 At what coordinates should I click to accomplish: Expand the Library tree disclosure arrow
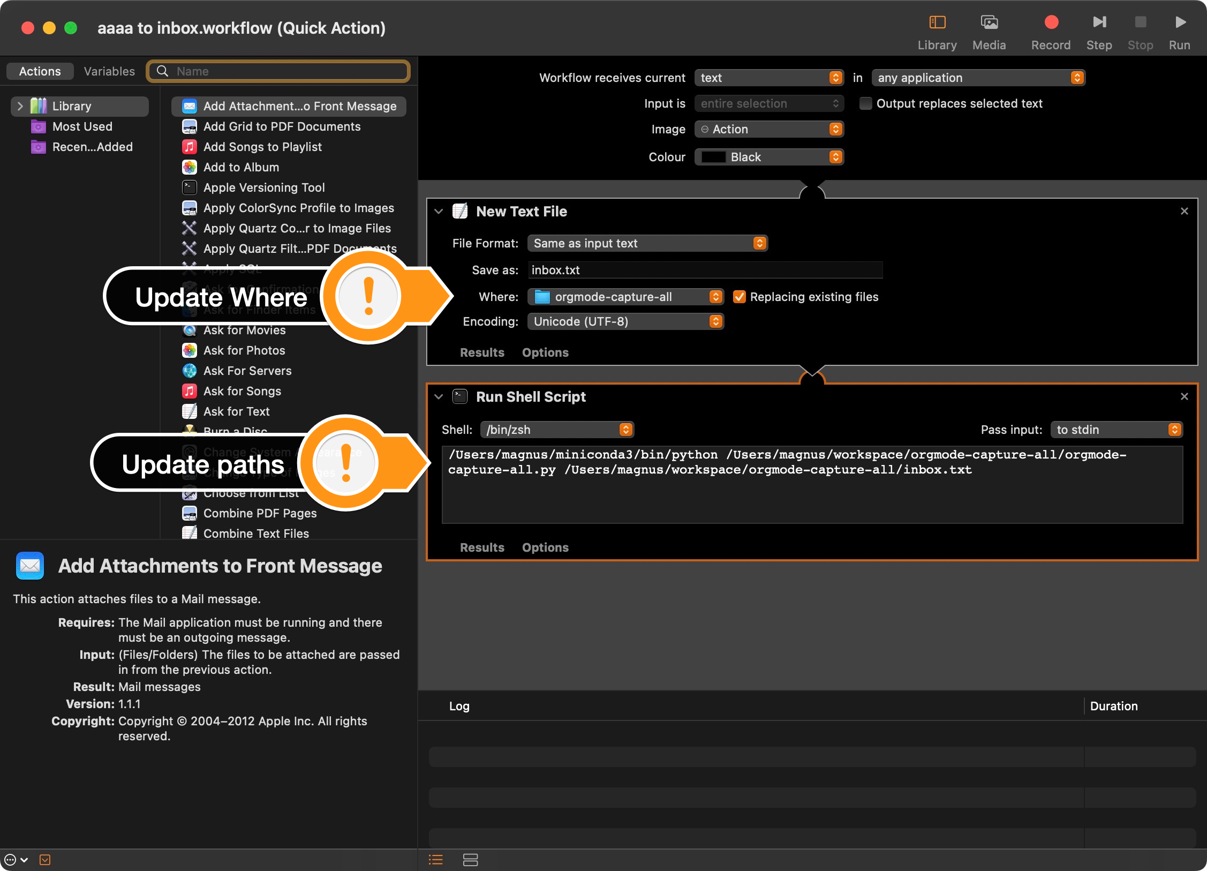[20, 106]
